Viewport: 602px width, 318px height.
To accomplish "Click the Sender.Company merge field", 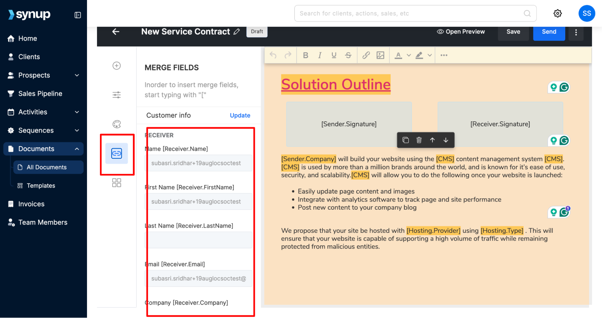I will [x=309, y=159].
